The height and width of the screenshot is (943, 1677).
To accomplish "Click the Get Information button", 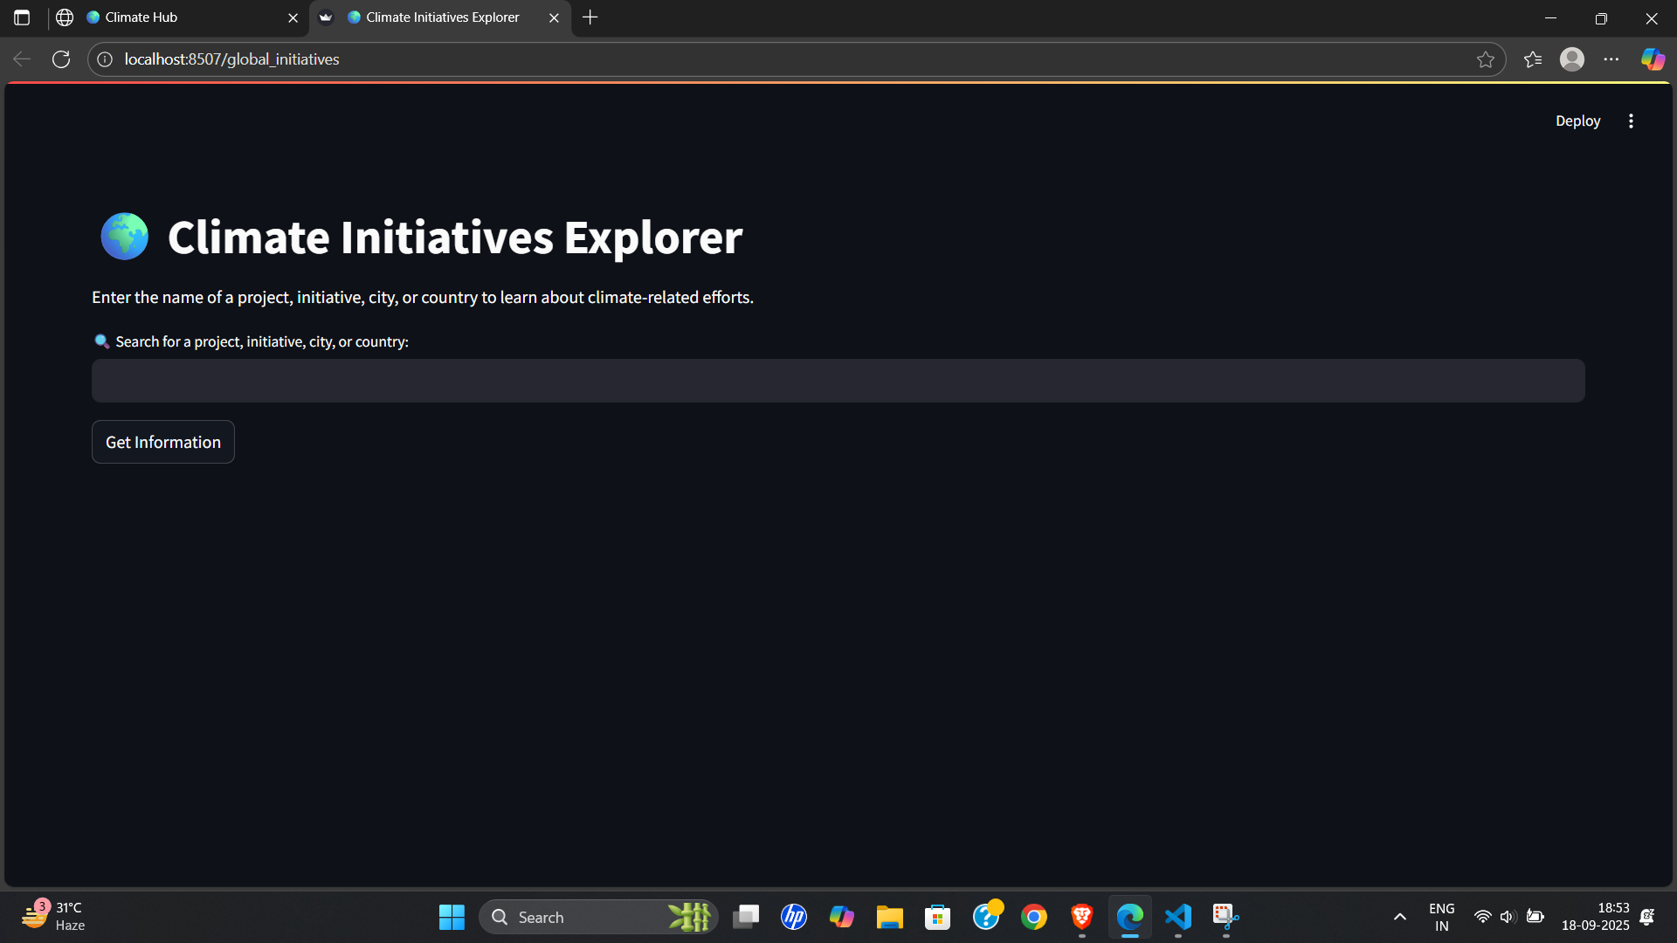I will coord(163,442).
